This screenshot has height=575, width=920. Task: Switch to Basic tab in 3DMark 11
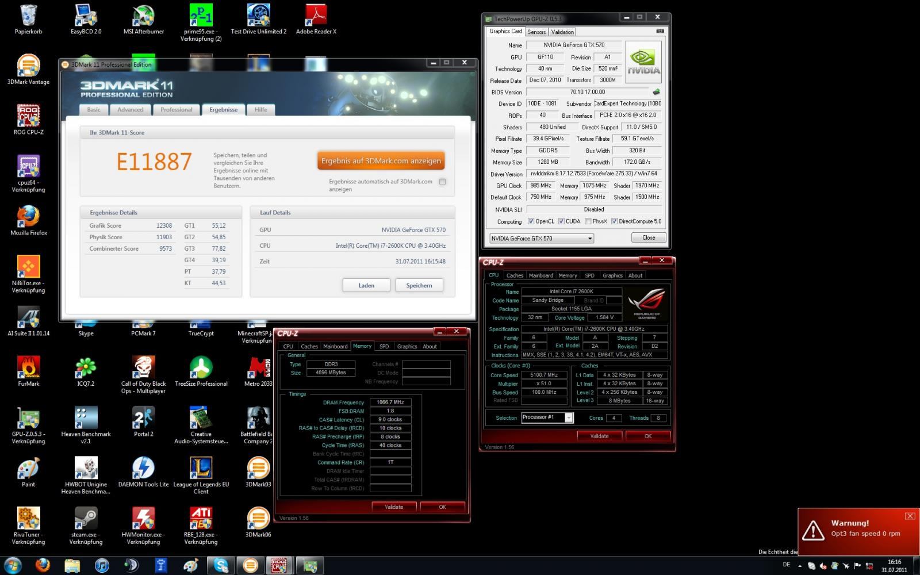(x=94, y=110)
